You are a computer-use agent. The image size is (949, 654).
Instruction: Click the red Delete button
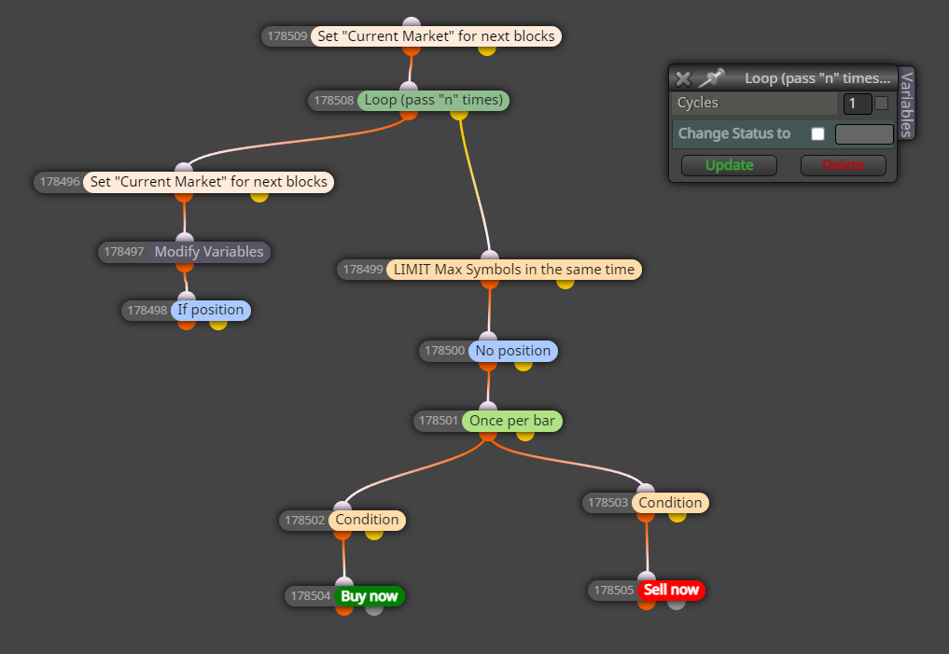[843, 165]
